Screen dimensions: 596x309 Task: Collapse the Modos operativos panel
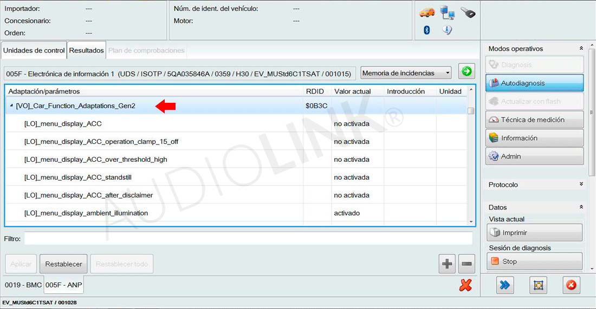[x=581, y=49]
